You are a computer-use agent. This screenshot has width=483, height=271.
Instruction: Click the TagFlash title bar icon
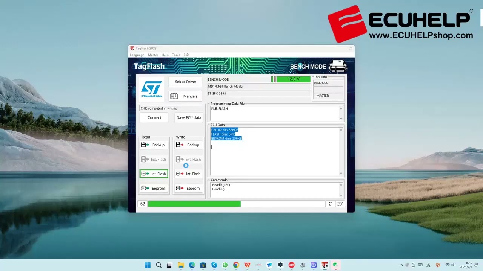pyautogui.click(x=132, y=48)
